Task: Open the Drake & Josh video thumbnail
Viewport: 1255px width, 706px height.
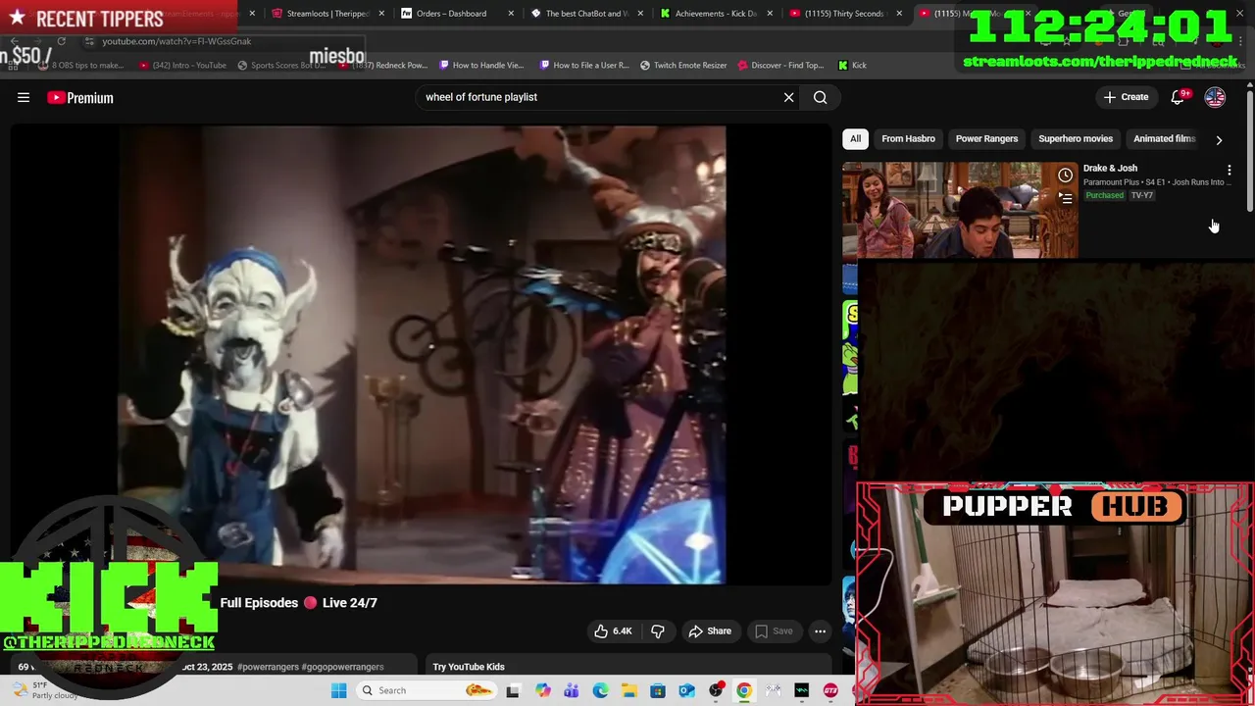Action: tap(960, 210)
